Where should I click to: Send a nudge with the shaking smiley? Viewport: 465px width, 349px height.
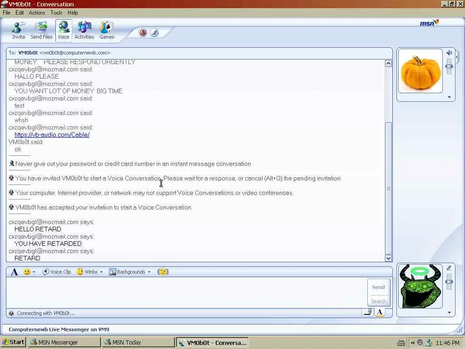[x=163, y=272]
